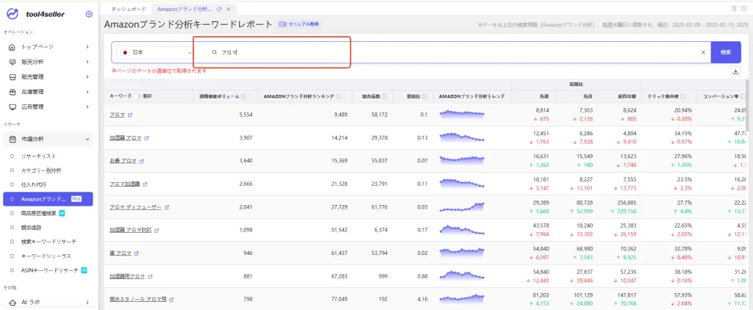Download the report via export icon

pyautogui.click(x=735, y=71)
